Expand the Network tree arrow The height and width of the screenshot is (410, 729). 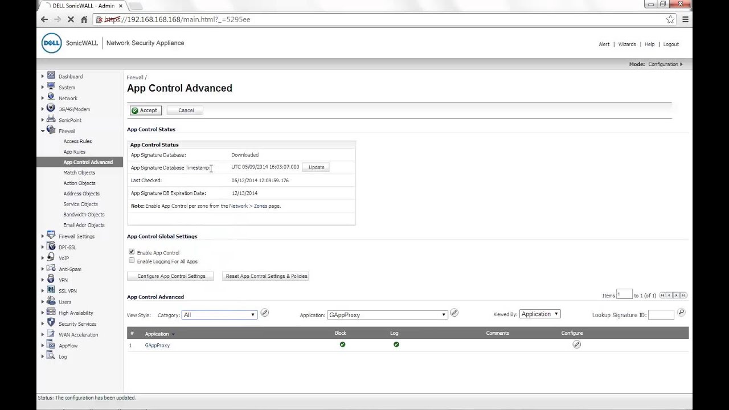click(x=43, y=98)
